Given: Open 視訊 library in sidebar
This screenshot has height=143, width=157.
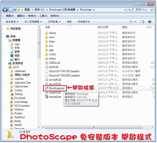Looking at the screenshot, I should click(x=15, y=55).
